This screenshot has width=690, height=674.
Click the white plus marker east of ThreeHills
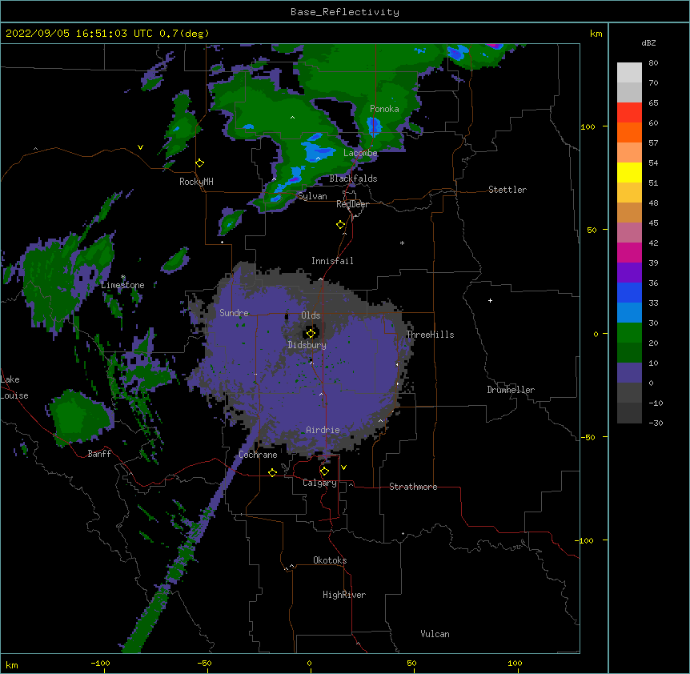(490, 300)
